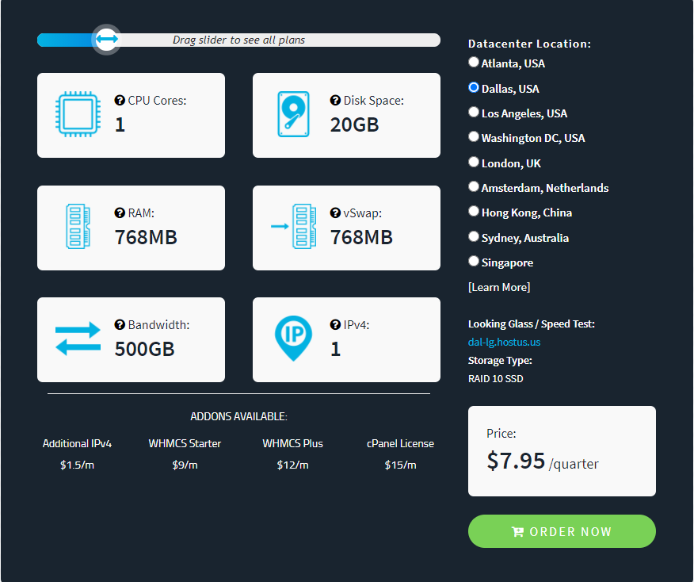694x582 pixels.
Task: Open RAM help question mark
Action: click(120, 213)
